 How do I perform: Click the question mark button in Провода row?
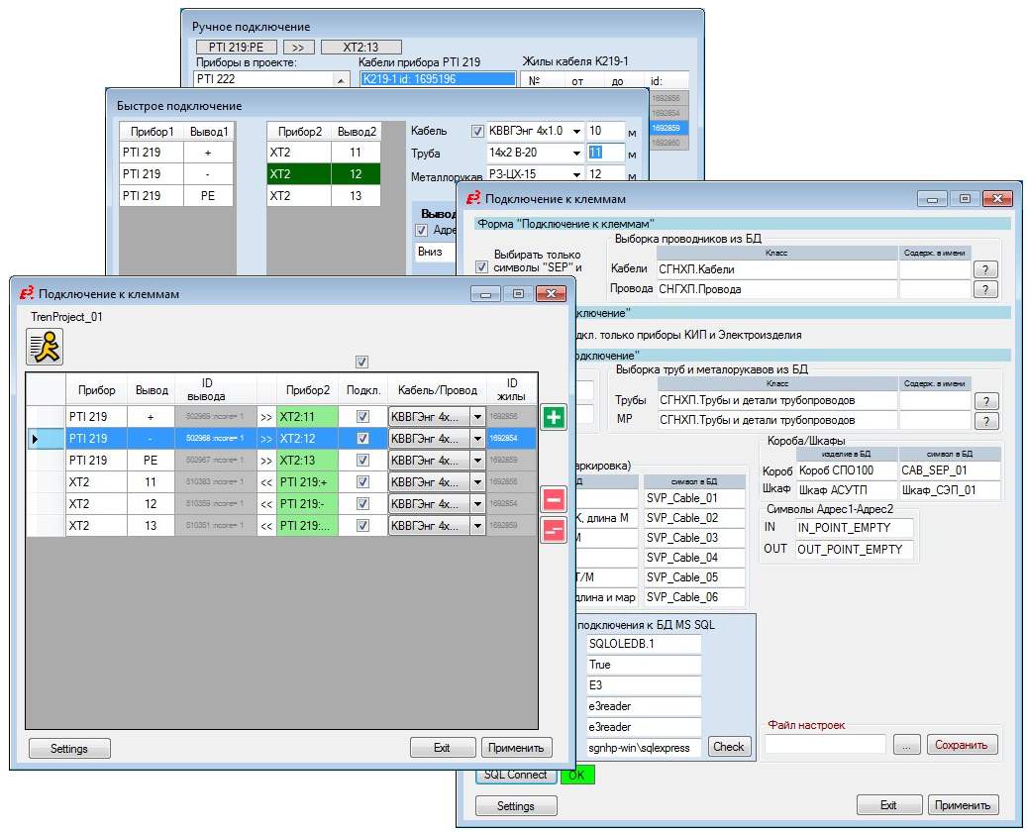pyautogui.click(x=984, y=289)
